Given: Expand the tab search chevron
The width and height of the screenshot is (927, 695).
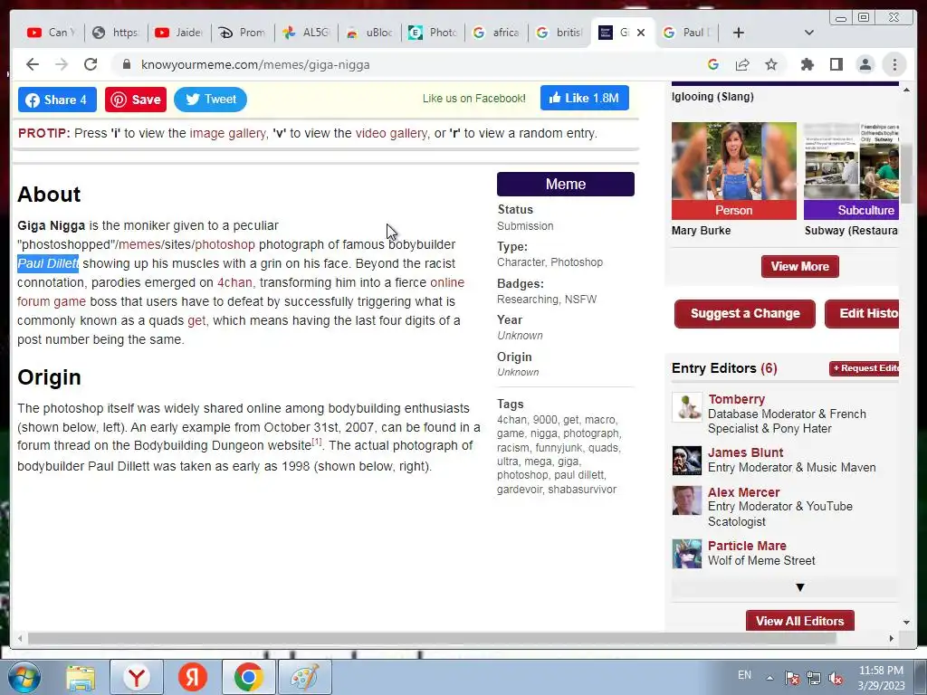Looking at the screenshot, I should click(808, 33).
